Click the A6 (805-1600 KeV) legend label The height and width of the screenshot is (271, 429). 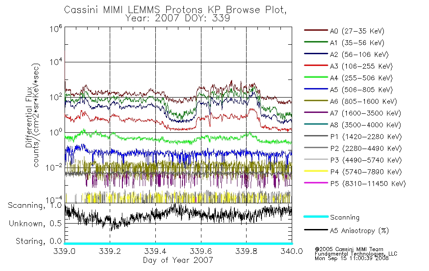point(364,102)
